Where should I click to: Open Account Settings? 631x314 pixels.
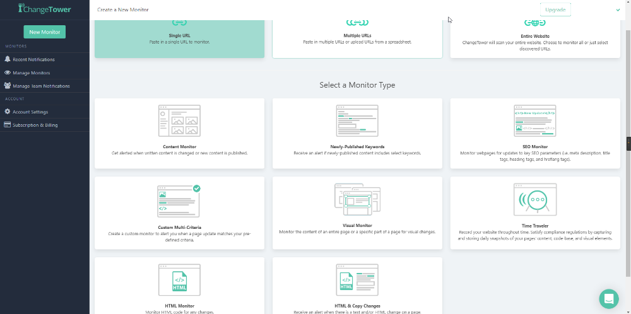click(30, 112)
